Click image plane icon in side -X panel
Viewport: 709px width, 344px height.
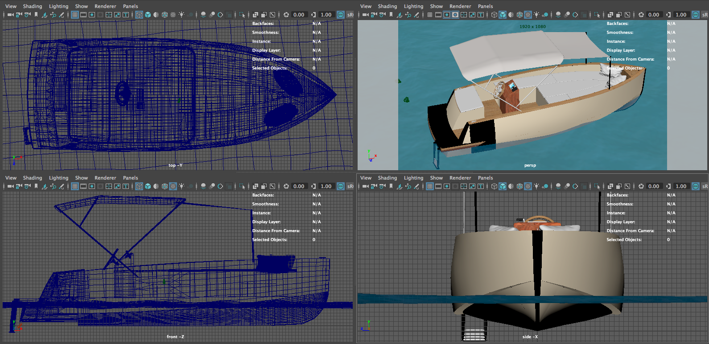pyautogui.click(x=400, y=186)
